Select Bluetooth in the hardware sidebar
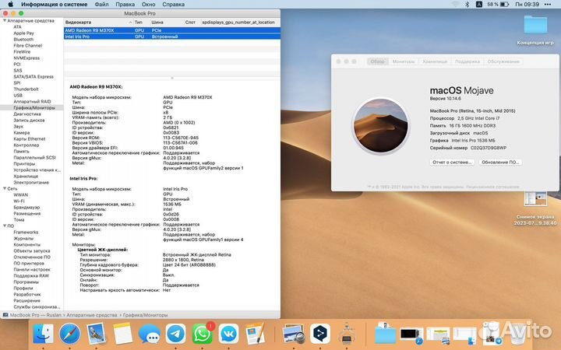Image resolution: width=561 pixels, height=350 pixels. [x=23, y=40]
